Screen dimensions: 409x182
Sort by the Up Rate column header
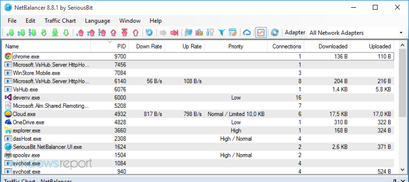pyautogui.click(x=185, y=46)
